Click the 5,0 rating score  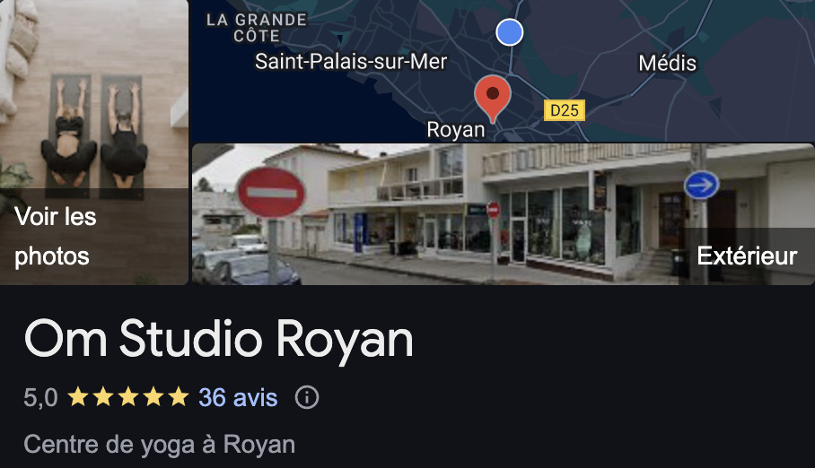40,398
